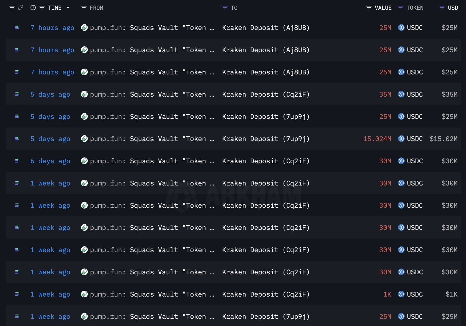Click the USDC token icon on the 35M row
This screenshot has height=326, width=466.
401,94
